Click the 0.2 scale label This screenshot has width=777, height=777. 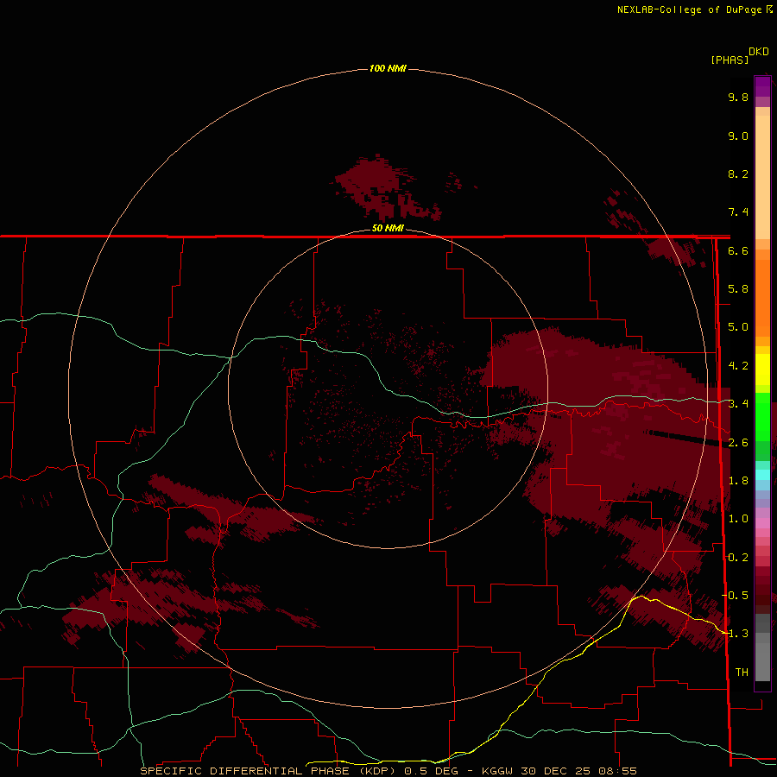[738, 558]
